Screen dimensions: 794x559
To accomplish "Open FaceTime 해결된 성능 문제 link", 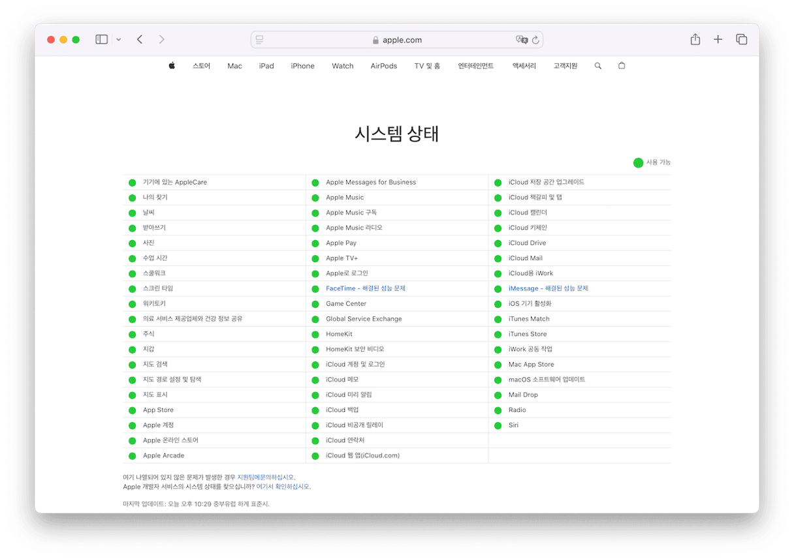I will [x=366, y=288].
